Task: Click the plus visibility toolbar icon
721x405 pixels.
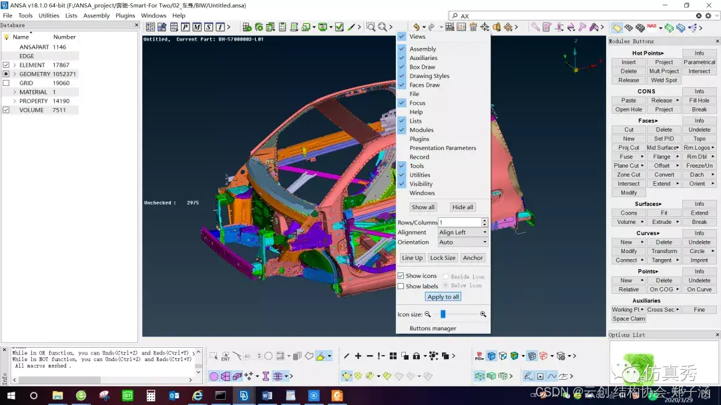Action: (358, 356)
